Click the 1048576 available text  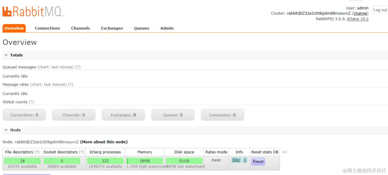coord(105,167)
